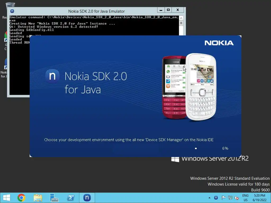
Task: Minimize the Nokia SDK emulator console window
Action: (x=161, y=10)
